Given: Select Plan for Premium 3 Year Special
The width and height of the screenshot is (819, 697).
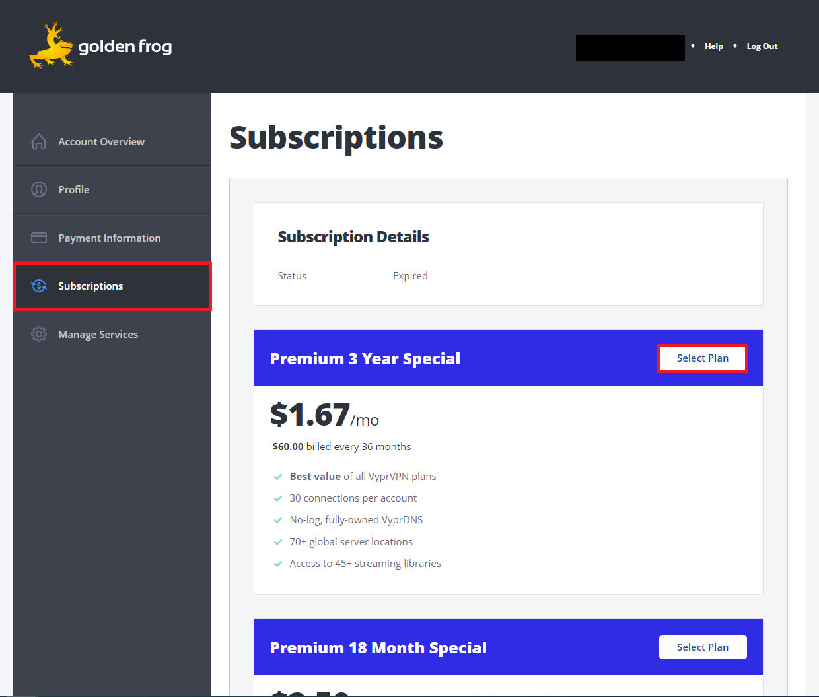Looking at the screenshot, I should coord(703,358).
